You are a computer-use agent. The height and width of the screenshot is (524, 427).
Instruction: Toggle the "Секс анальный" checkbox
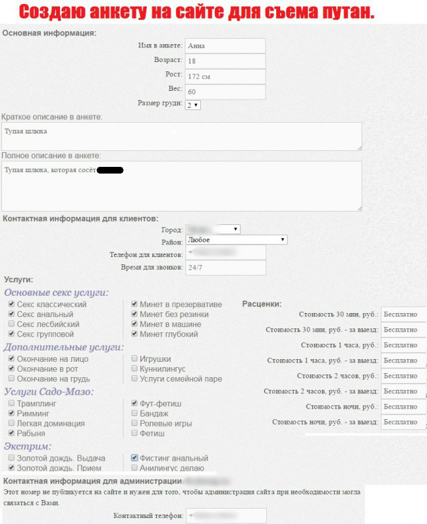(x=12, y=314)
